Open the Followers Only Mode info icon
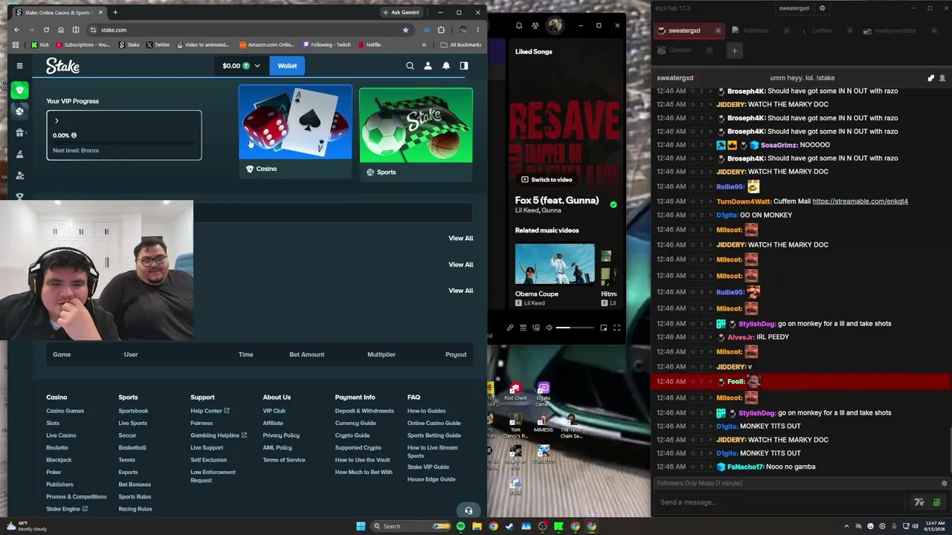 pyautogui.click(x=945, y=484)
